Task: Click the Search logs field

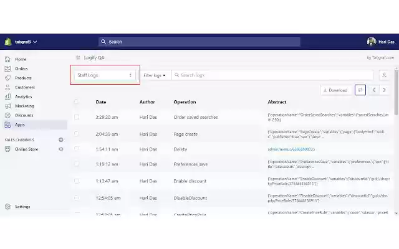Action: tap(272, 75)
